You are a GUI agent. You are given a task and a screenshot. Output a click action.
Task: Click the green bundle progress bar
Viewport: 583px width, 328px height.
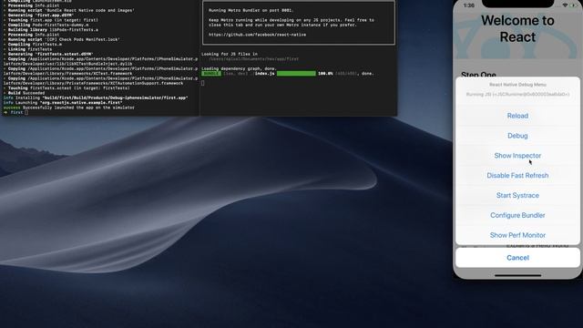click(296, 74)
